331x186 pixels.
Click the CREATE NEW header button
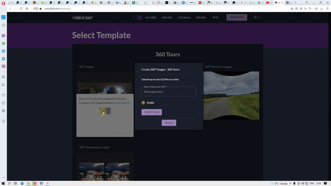[x=237, y=17]
